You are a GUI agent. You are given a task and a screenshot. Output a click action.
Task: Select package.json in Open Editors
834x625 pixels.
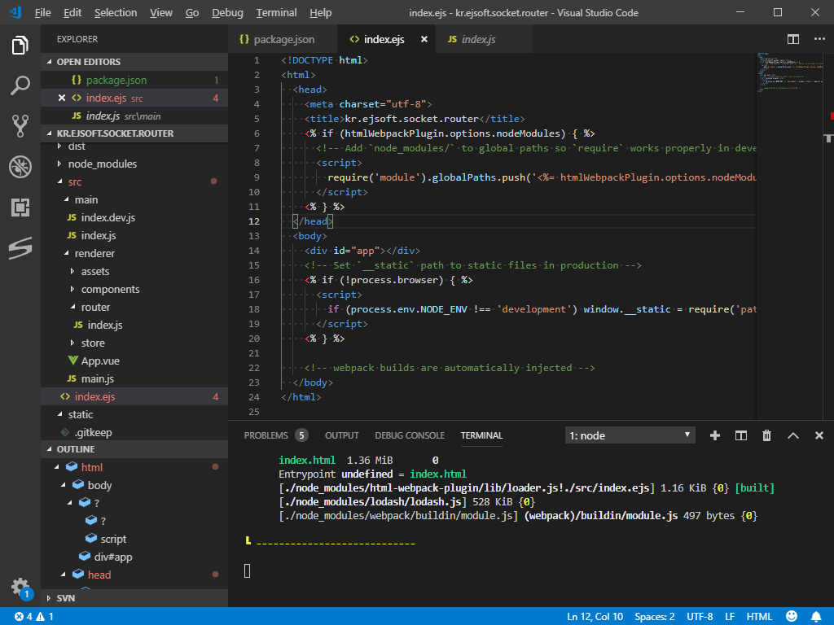pyautogui.click(x=116, y=81)
